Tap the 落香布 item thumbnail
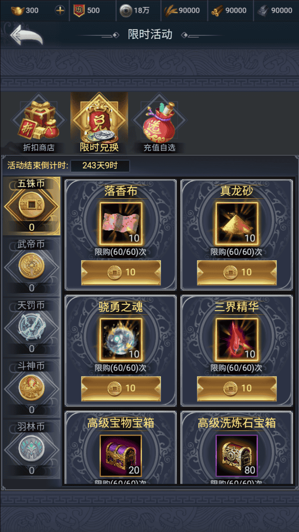This screenshot has height=532, width=299. pyautogui.click(x=121, y=223)
